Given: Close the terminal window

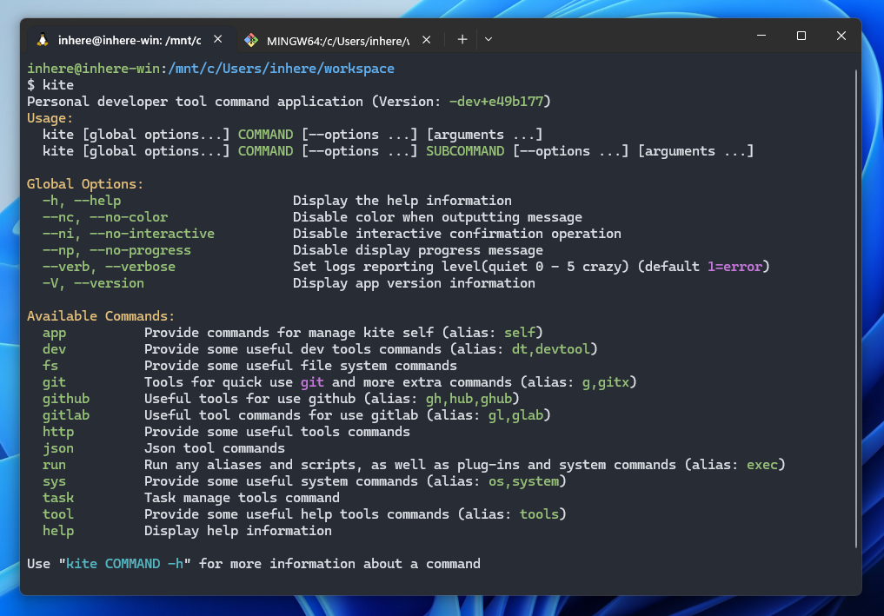Looking at the screenshot, I should point(841,36).
